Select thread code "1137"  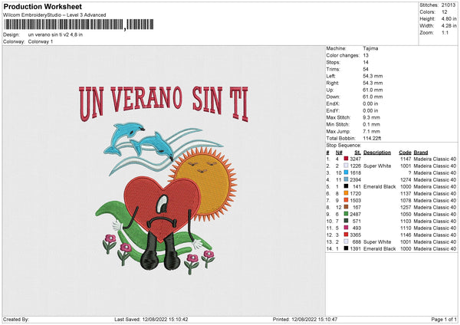tap(406, 193)
